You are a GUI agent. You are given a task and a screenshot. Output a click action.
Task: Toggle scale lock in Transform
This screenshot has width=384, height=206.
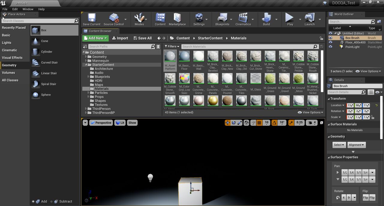[x=372, y=117]
